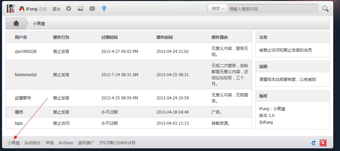Click 禁止发言 in the zjw1990328 row

coord(61,52)
